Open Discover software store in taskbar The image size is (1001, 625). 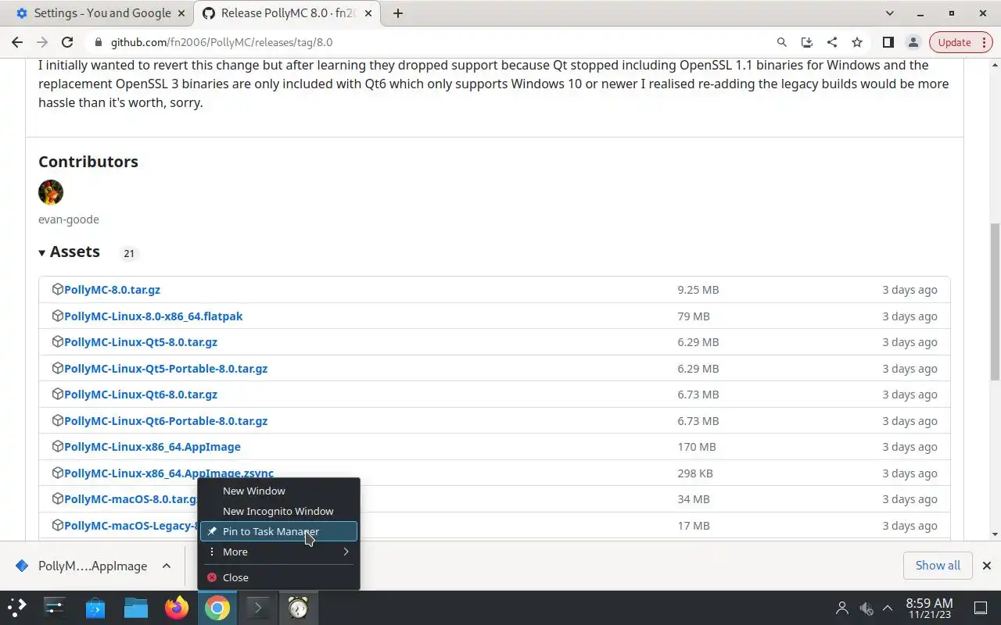[95, 607]
